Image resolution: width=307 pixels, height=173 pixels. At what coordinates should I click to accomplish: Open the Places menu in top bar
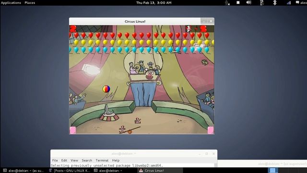coord(30,3)
